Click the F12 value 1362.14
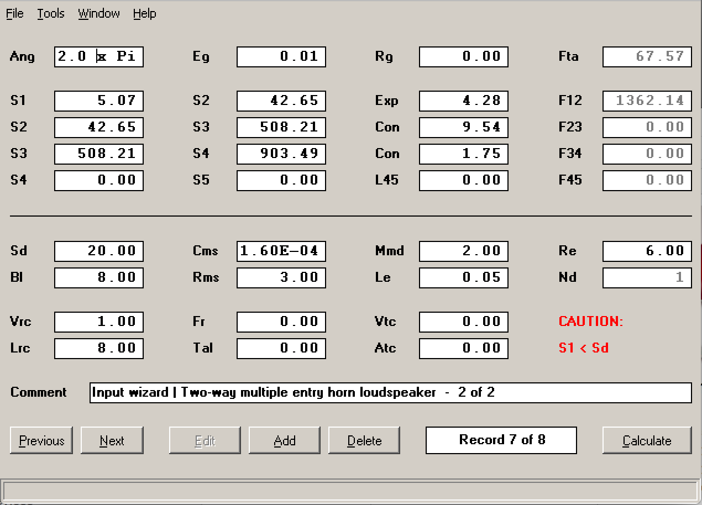The height and width of the screenshot is (505, 702). click(x=647, y=101)
